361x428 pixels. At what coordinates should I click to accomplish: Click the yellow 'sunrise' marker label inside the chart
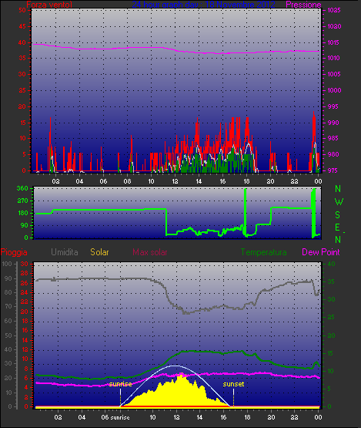pos(120,384)
